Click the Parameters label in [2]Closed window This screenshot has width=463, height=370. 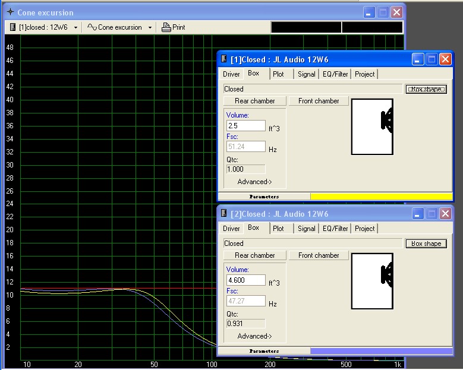[264, 351]
